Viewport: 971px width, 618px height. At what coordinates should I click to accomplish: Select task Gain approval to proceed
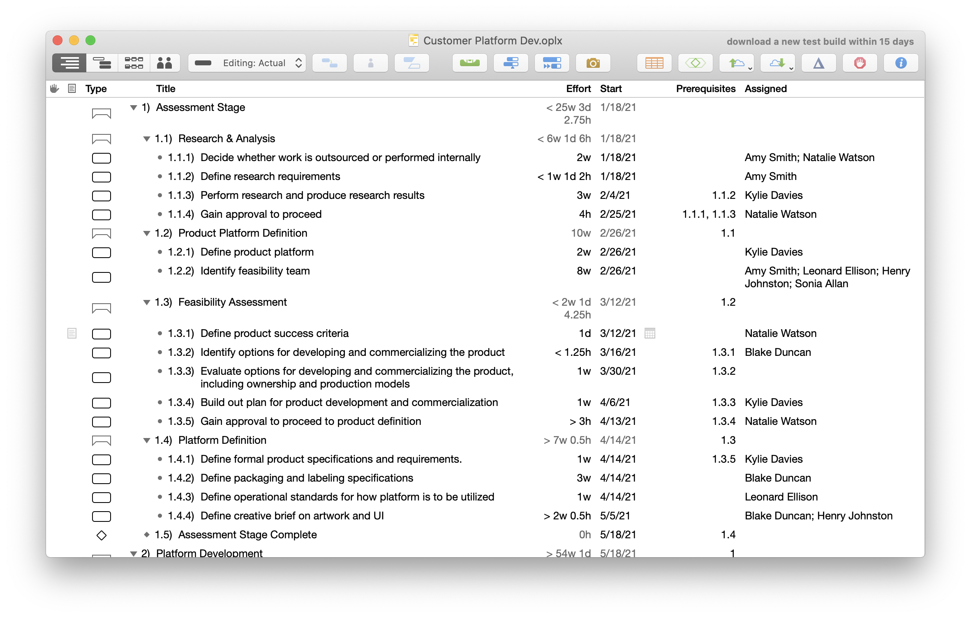[x=261, y=214]
